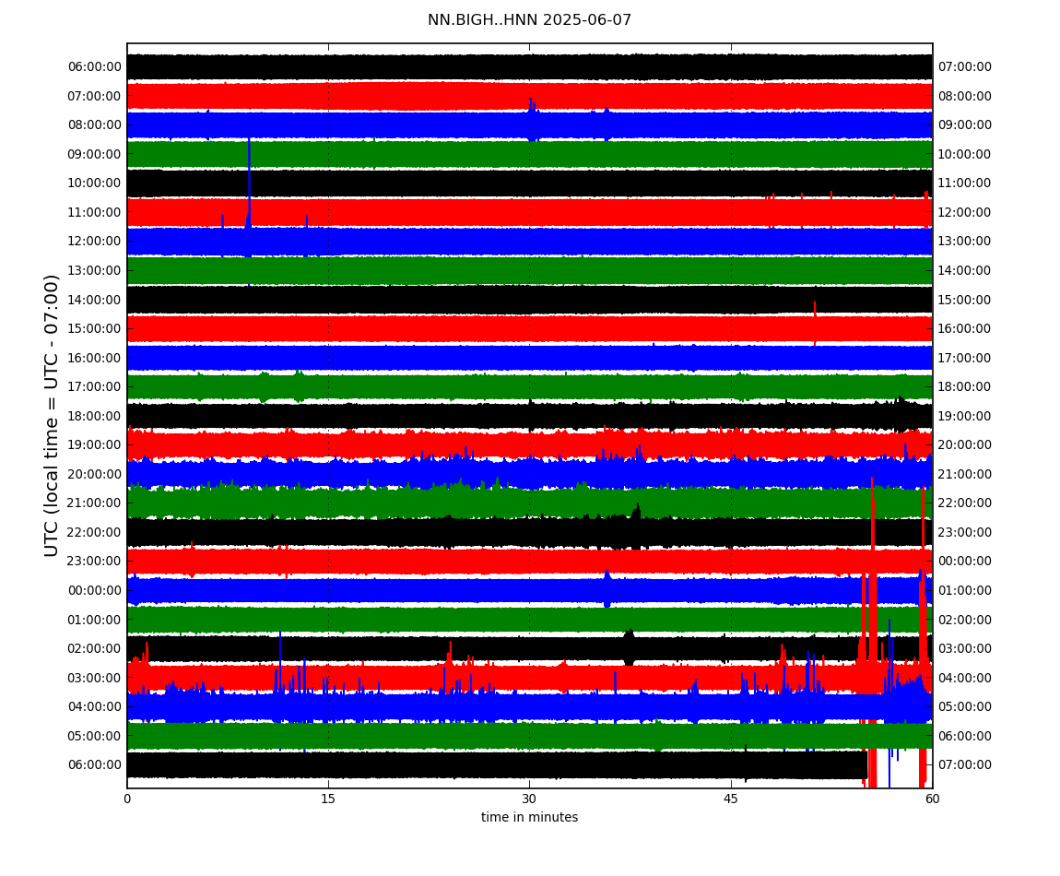
Task: Click left UTC axis label 08:00:00
Action: pyautogui.click(x=95, y=125)
